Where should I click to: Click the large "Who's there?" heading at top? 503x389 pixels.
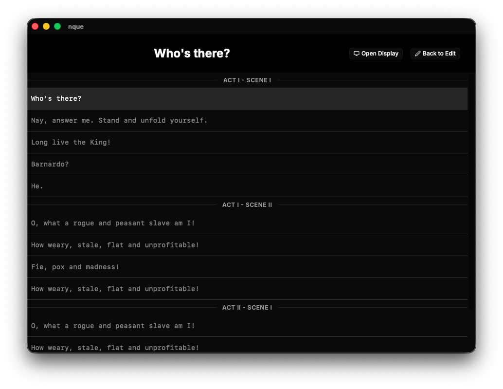tap(192, 53)
